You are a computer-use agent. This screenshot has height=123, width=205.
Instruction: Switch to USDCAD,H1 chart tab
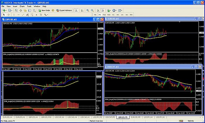pos(85,117)
